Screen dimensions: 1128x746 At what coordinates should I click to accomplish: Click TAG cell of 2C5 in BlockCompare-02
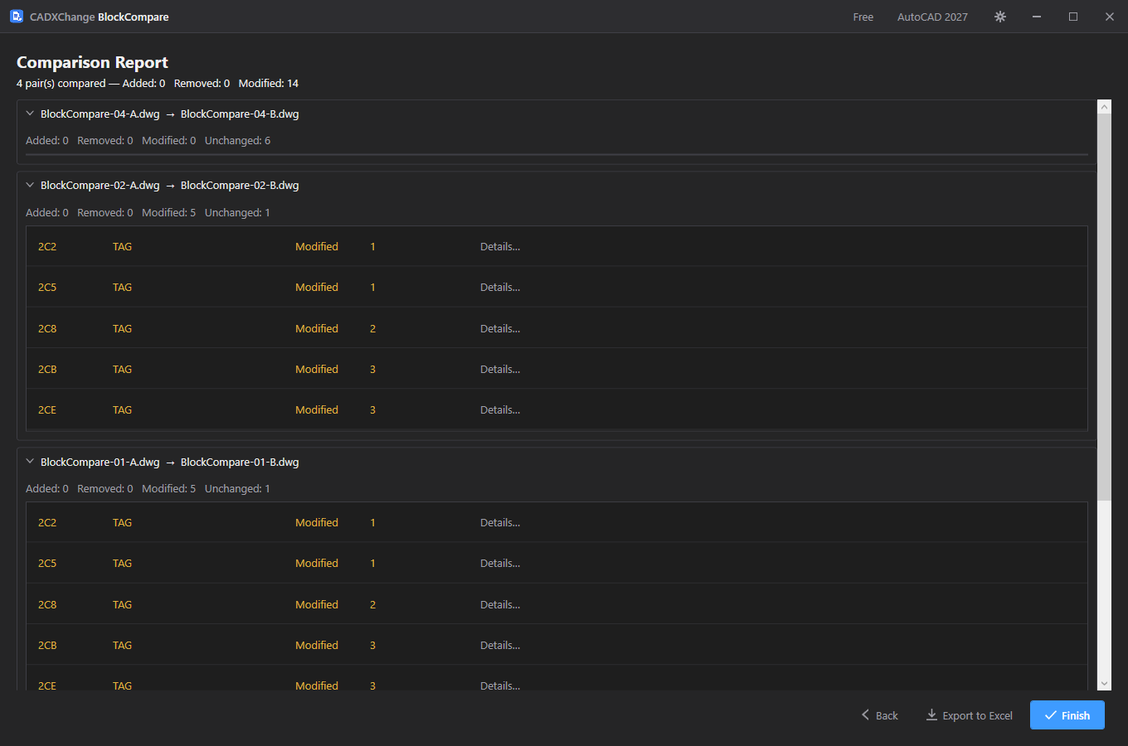(122, 287)
